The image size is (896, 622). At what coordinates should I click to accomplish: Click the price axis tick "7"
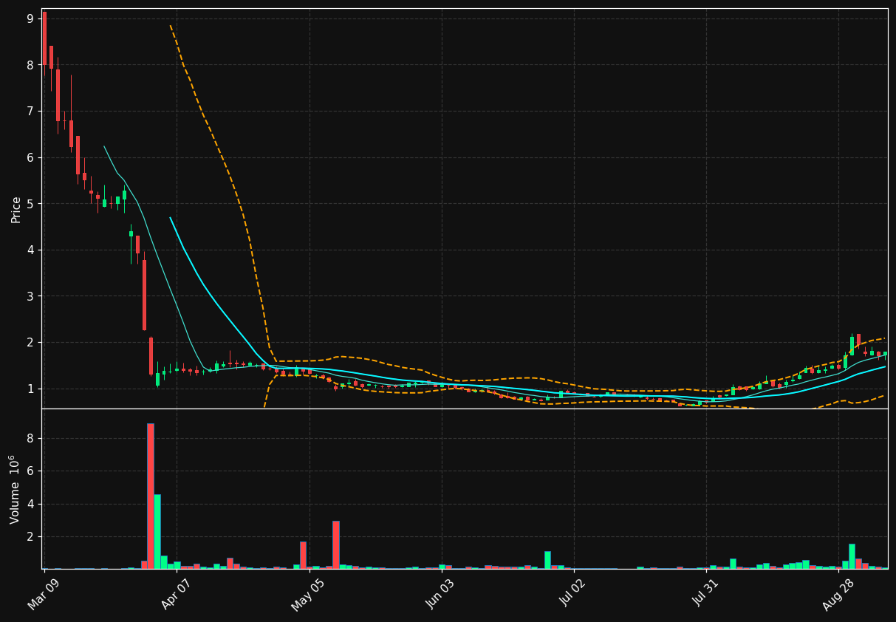click(x=30, y=111)
